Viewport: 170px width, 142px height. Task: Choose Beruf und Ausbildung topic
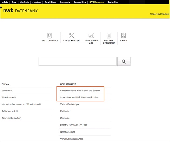click(x=11, y=118)
